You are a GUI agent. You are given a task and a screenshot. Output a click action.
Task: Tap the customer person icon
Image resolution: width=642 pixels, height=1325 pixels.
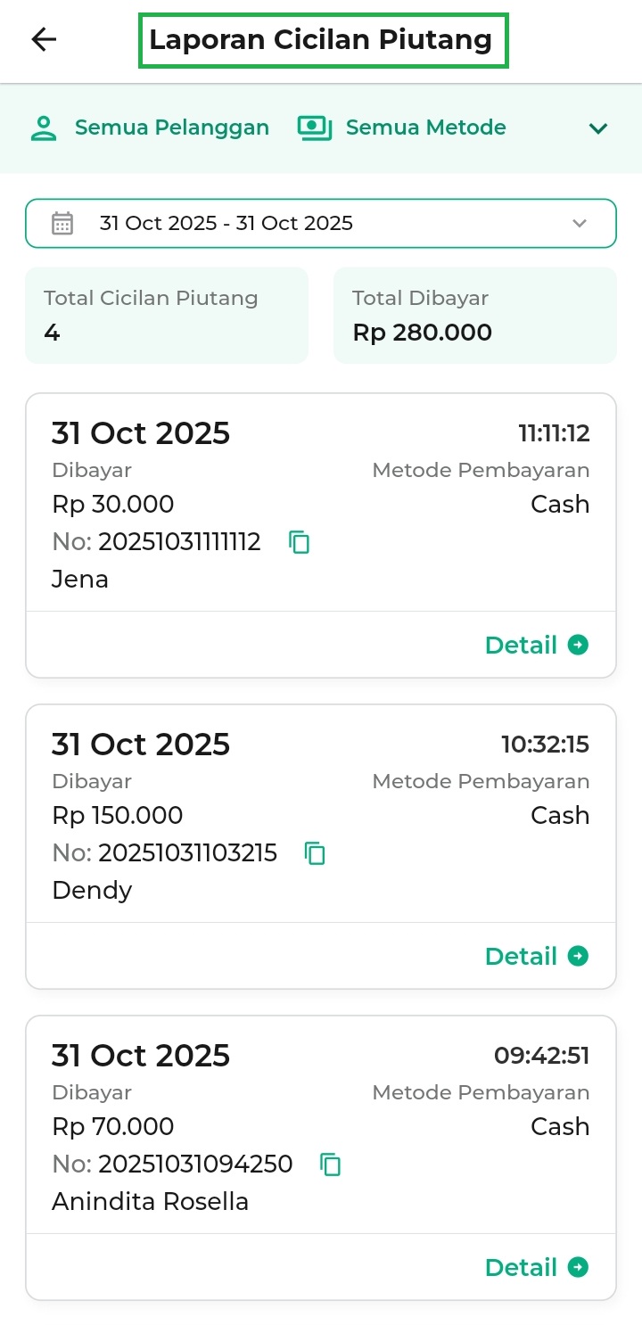[44, 128]
